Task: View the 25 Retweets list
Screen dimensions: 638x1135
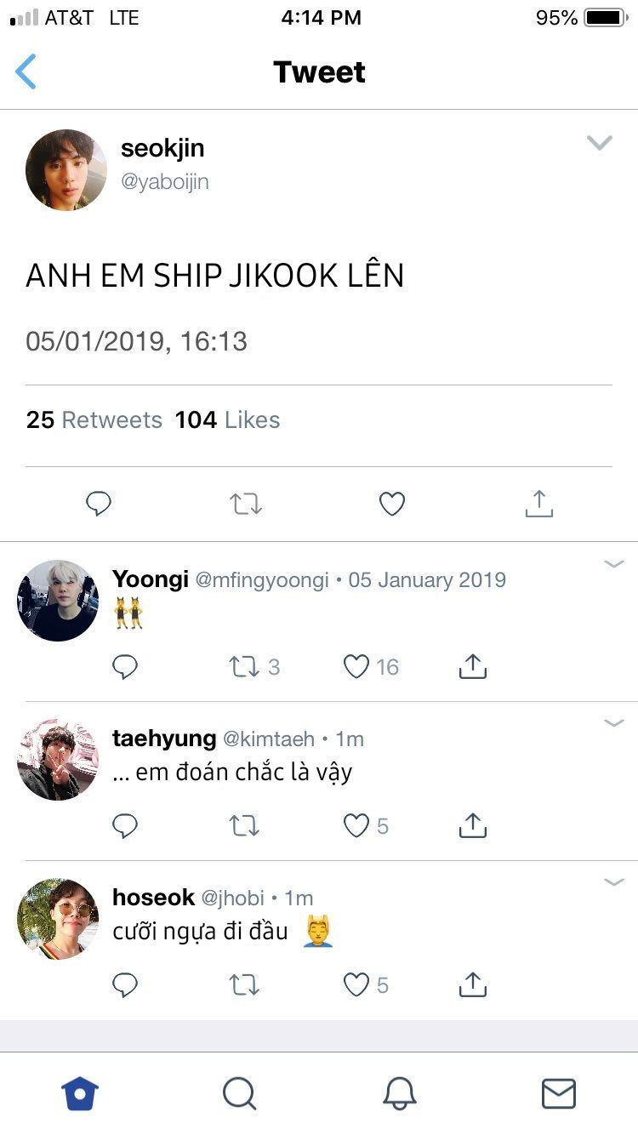Action: [94, 419]
